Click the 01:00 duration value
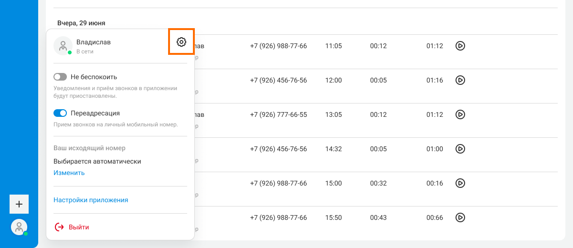The width and height of the screenshot is (573, 248). [x=435, y=149]
